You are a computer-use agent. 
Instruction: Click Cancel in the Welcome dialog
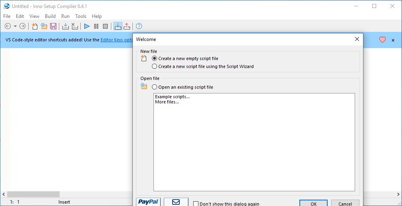345,203
